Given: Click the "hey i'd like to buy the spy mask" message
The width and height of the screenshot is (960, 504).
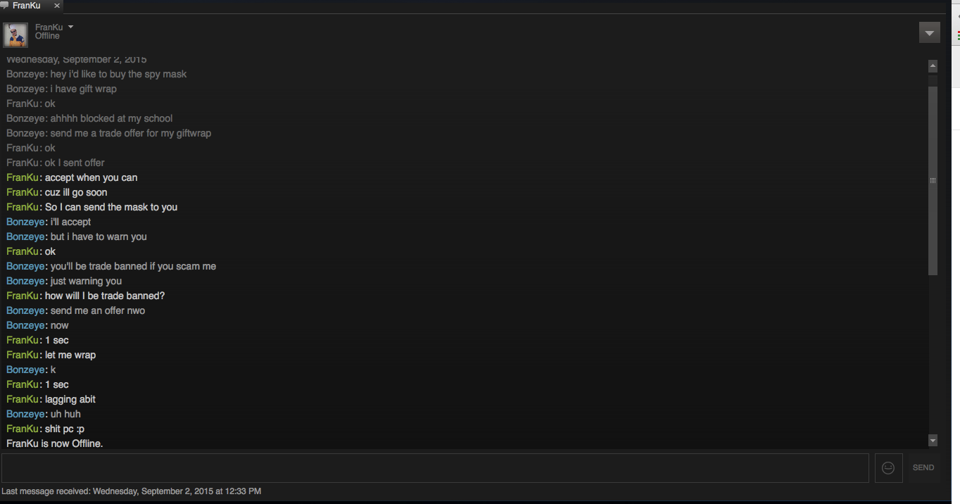Looking at the screenshot, I should [118, 74].
